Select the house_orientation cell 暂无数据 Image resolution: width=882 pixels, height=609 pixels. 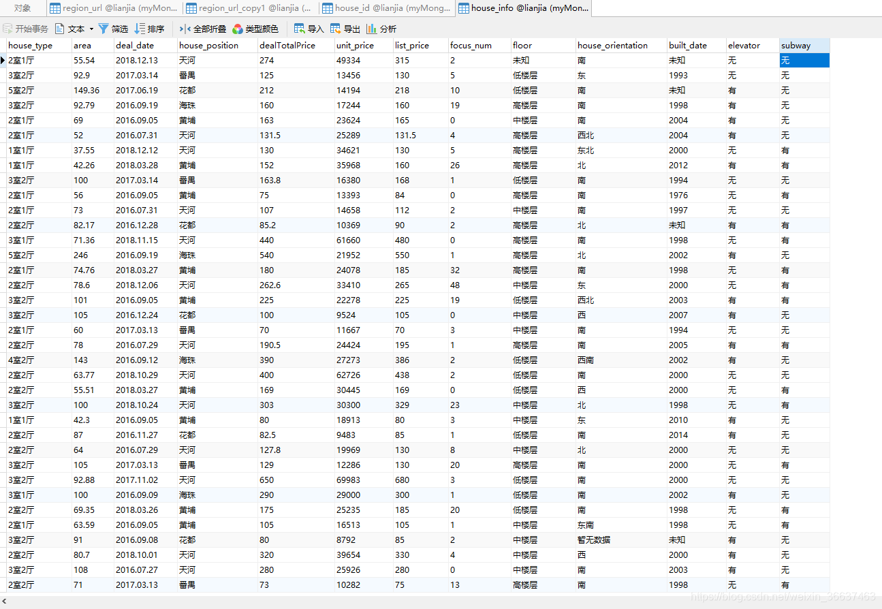621,540
